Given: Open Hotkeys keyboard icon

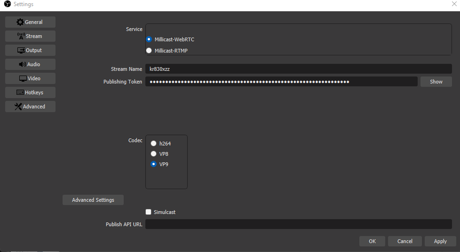Looking at the screenshot, I should pos(20,92).
